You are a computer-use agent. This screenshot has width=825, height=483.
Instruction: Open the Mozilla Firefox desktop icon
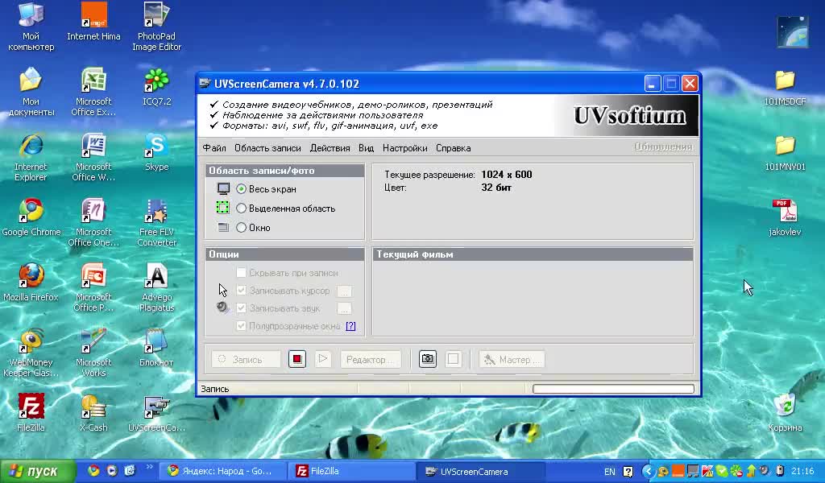[31, 276]
